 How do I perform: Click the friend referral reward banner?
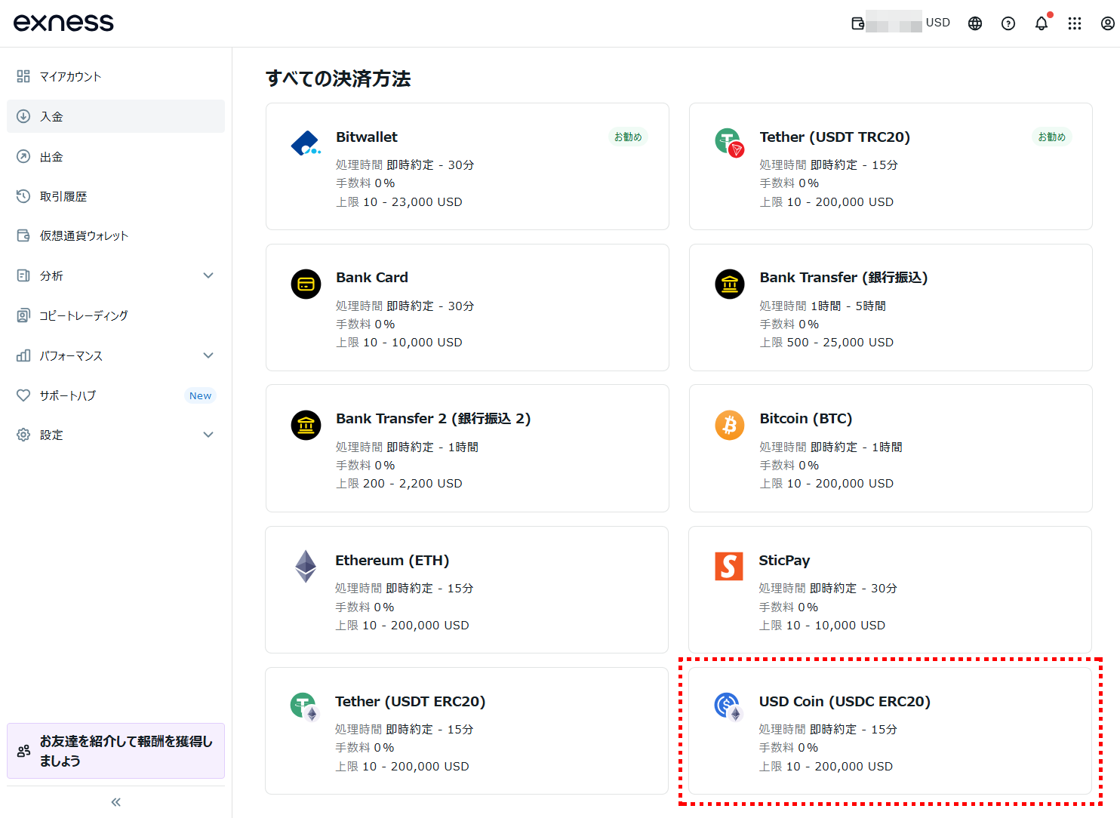(x=115, y=751)
